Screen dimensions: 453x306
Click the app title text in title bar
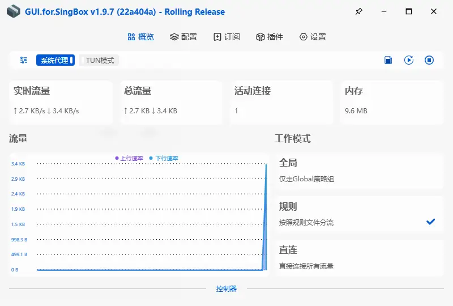pos(125,12)
